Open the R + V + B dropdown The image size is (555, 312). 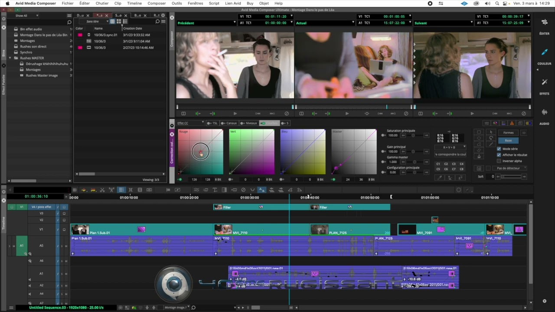[451, 147]
